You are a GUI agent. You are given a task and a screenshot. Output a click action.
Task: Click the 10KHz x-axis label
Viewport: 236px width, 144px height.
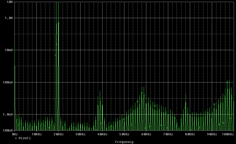click(x=37, y=134)
